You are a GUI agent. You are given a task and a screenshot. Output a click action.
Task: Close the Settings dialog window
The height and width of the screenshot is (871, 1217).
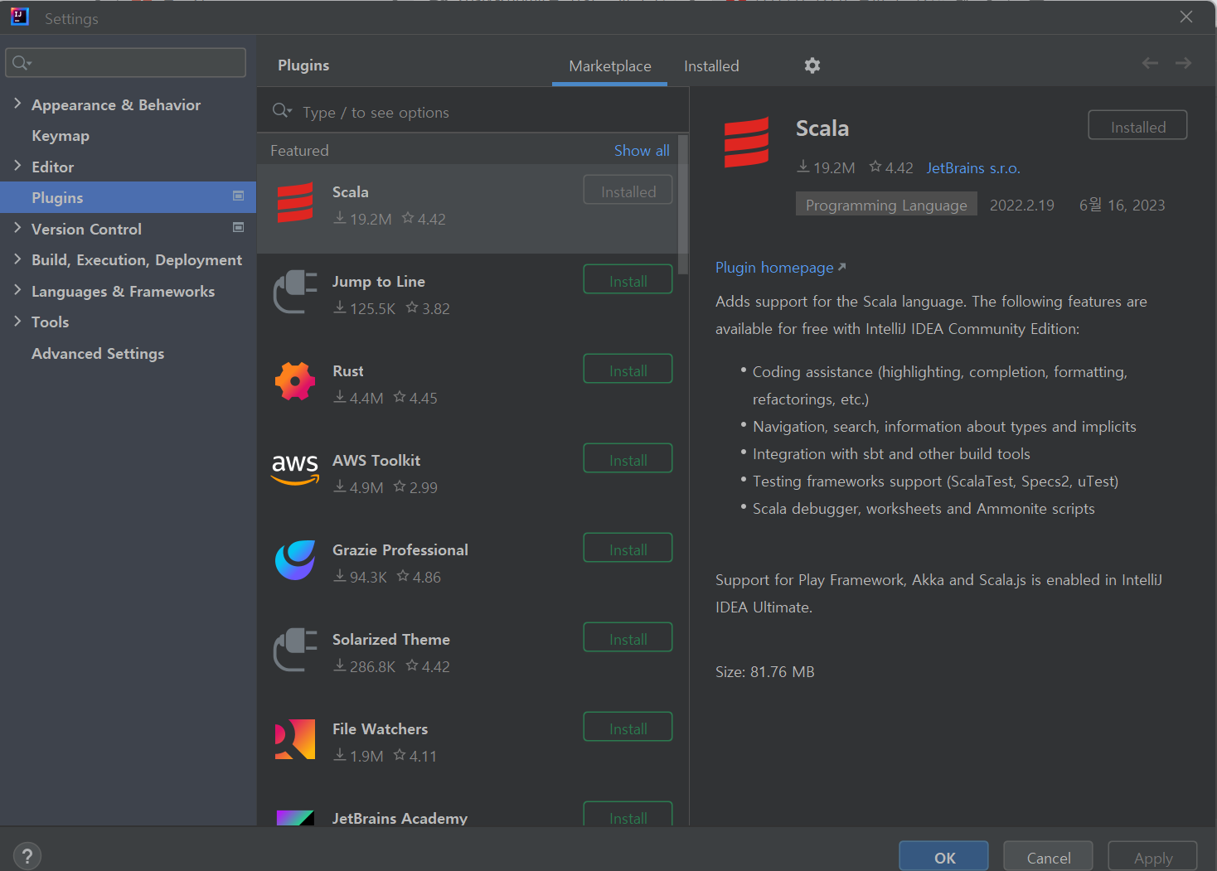tap(1186, 17)
